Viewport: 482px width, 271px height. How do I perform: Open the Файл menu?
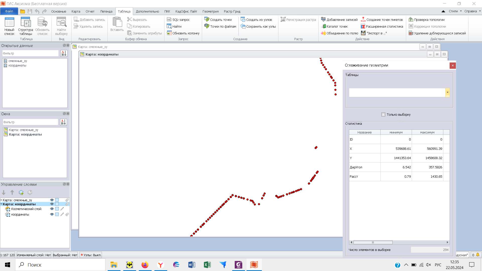click(9, 11)
